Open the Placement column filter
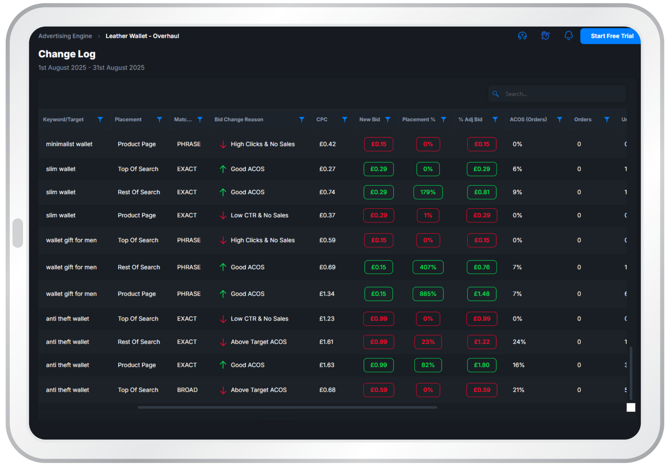 [159, 119]
